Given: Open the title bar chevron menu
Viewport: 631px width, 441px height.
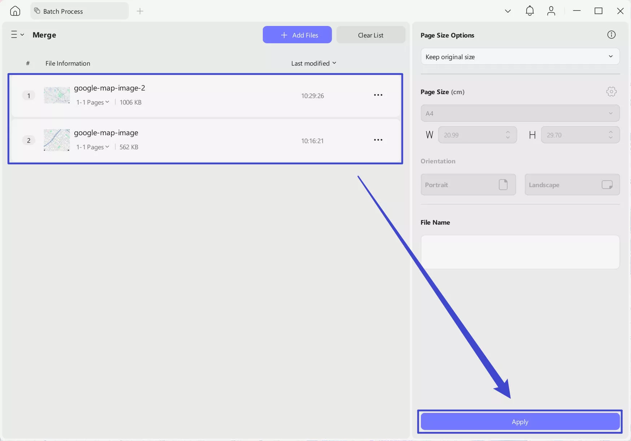Looking at the screenshot, I should [x=508, y=11].
